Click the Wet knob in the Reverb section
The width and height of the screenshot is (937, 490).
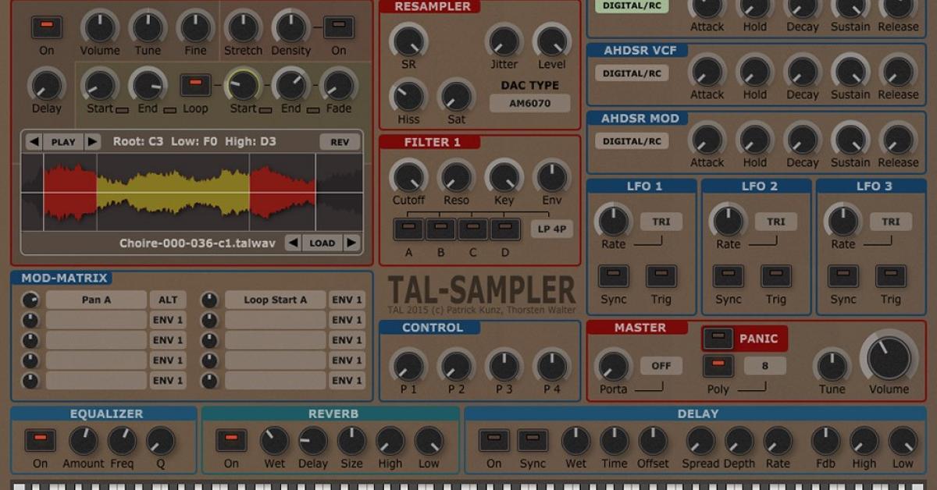(275, 442)
